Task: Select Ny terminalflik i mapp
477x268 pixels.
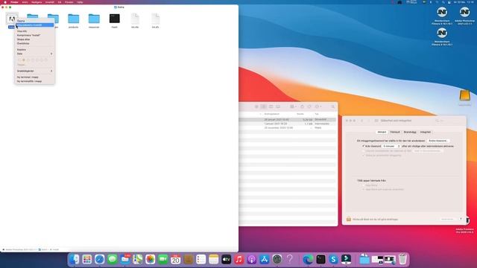Action: click(35, 81)
